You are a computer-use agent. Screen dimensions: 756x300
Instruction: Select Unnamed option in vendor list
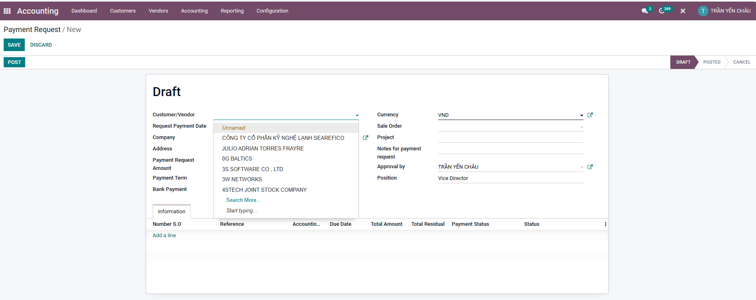[x=286, y=128]
